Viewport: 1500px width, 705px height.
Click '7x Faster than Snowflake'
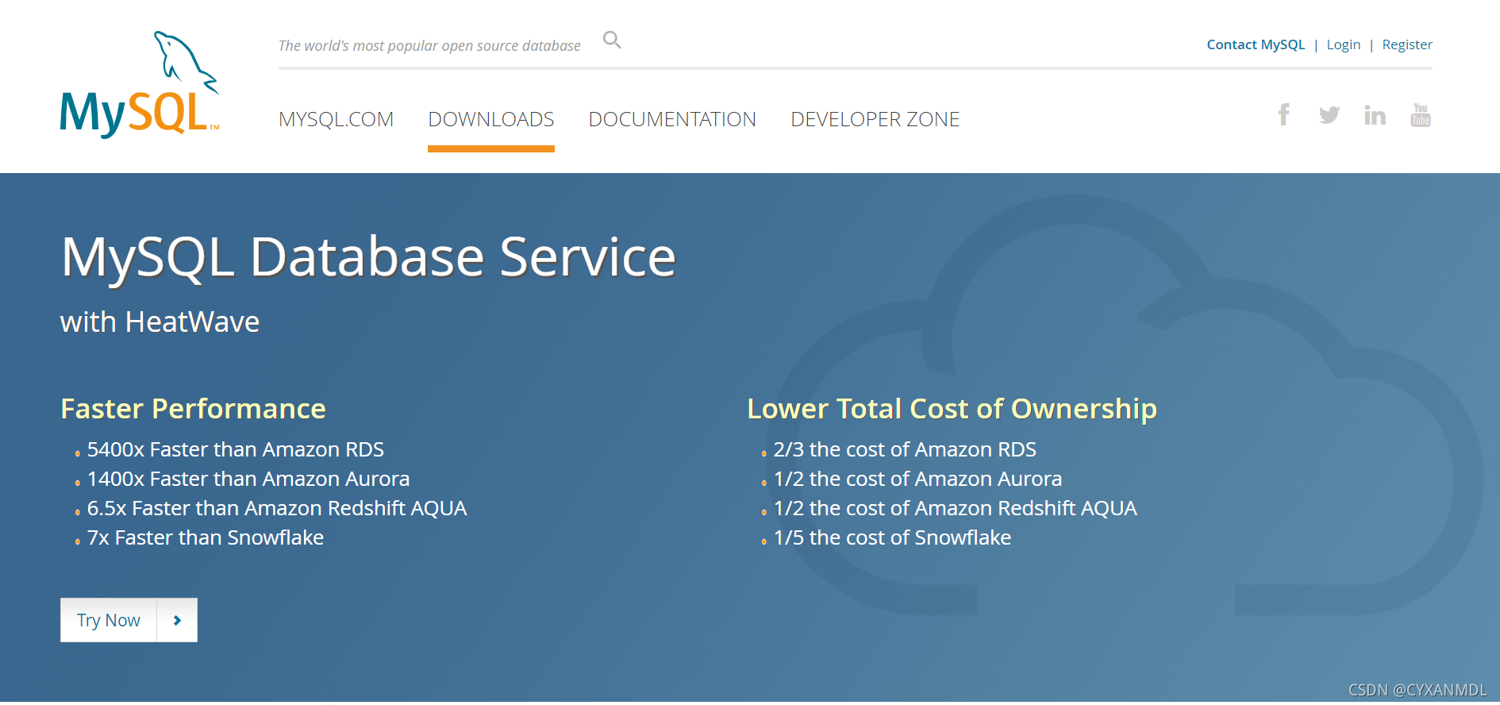click(206, 537)
